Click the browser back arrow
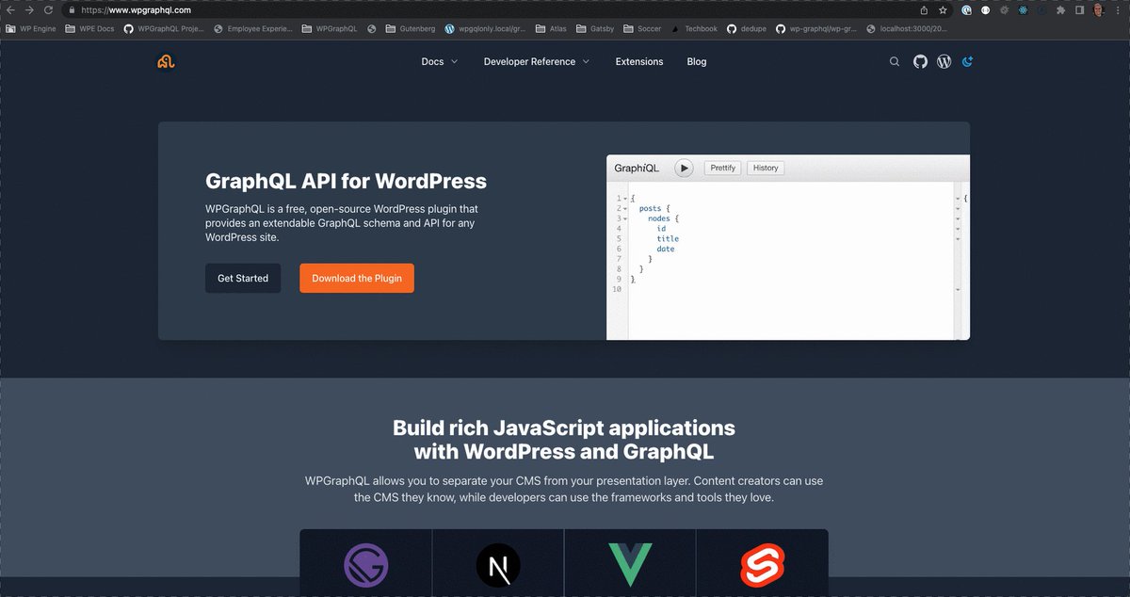 pyautogui.click(x=10, y=9)
